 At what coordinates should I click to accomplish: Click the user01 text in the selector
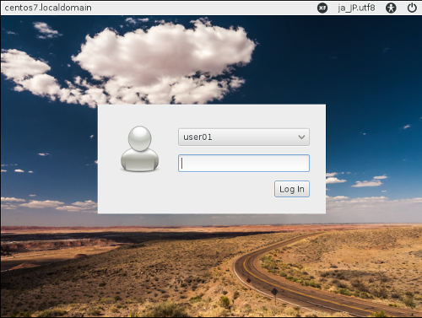pos(197,137)
